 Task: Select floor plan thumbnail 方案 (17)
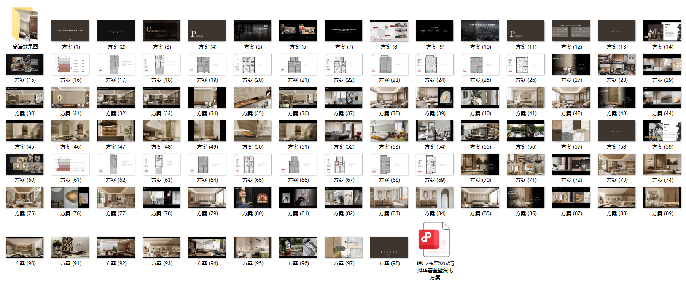coord(116,64)
